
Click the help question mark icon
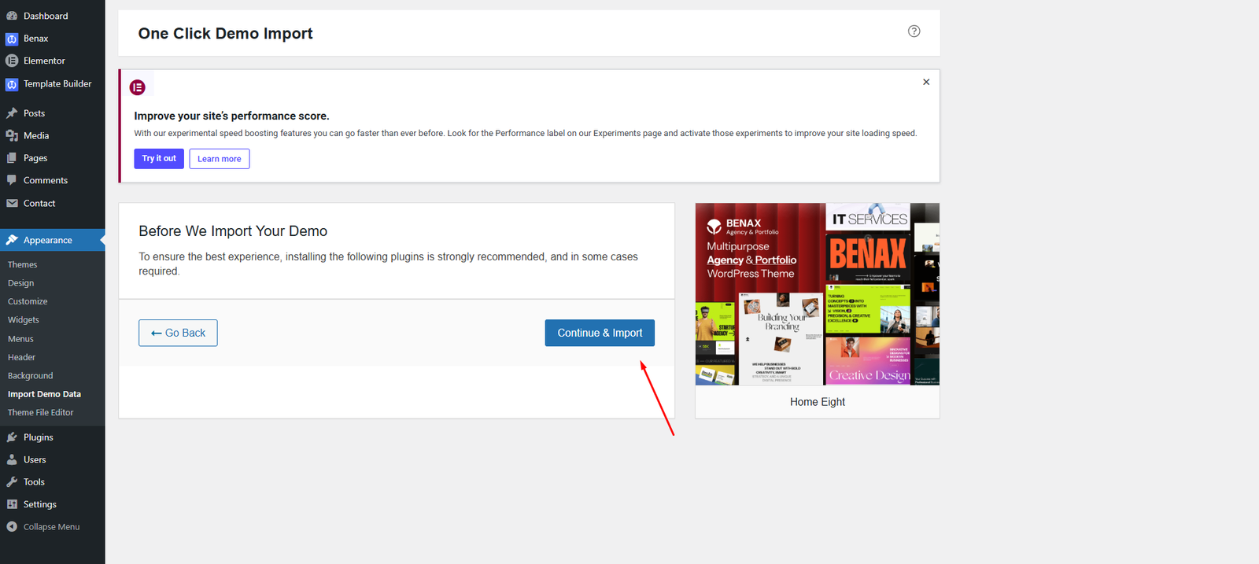(914, 31)
